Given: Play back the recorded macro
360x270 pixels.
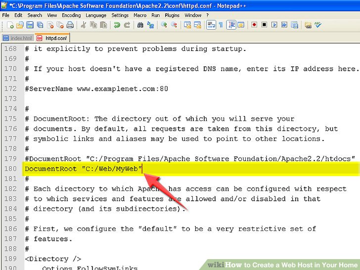Looking at the screenshot, I should point(274,25).
